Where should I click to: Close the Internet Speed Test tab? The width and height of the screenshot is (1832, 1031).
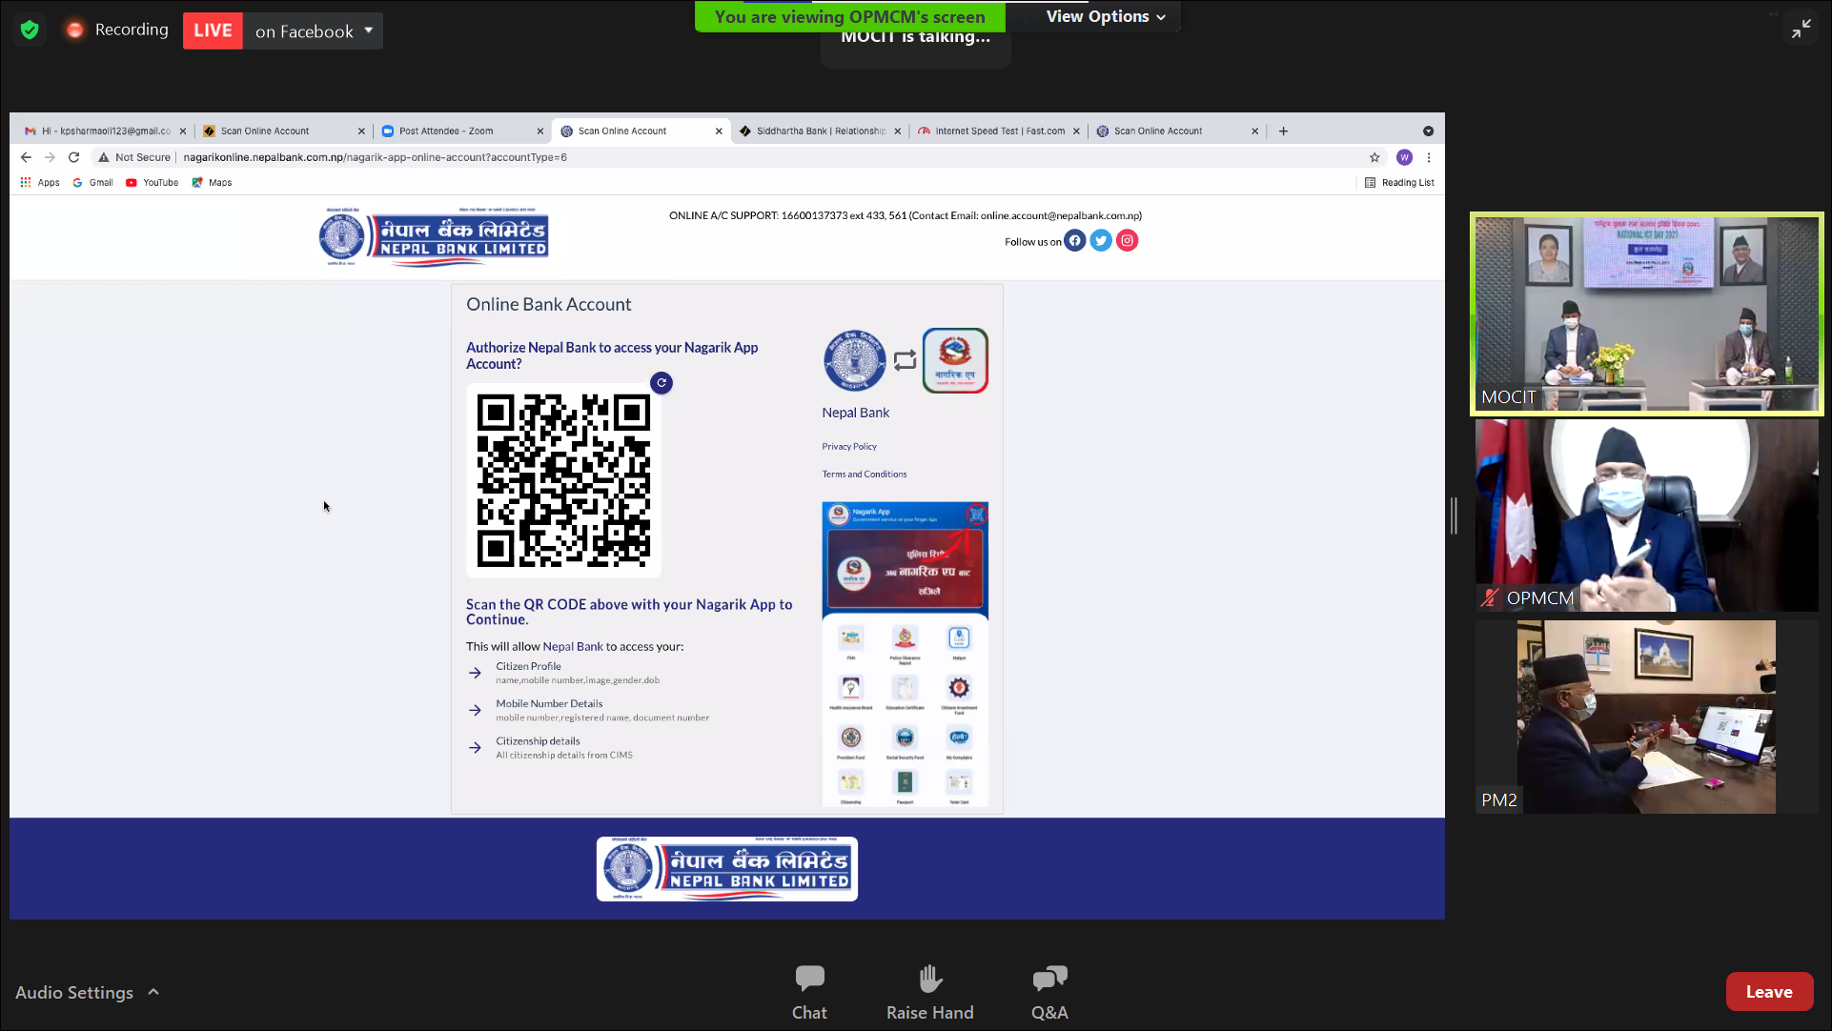point(1076,131)
